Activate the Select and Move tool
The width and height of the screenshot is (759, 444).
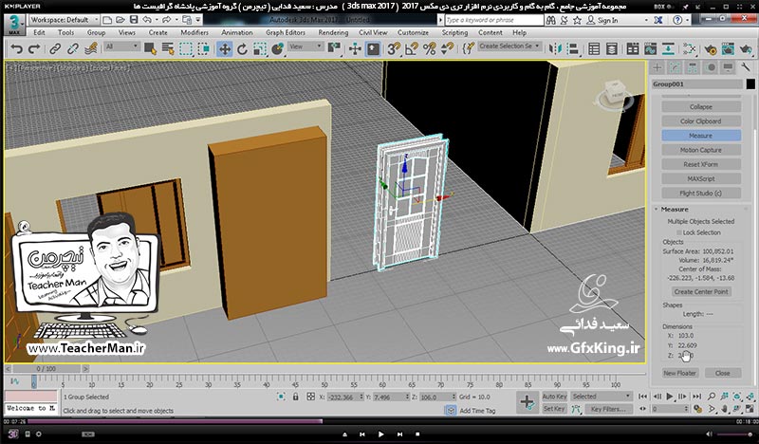pyautogui.click(x=225, y=49)
